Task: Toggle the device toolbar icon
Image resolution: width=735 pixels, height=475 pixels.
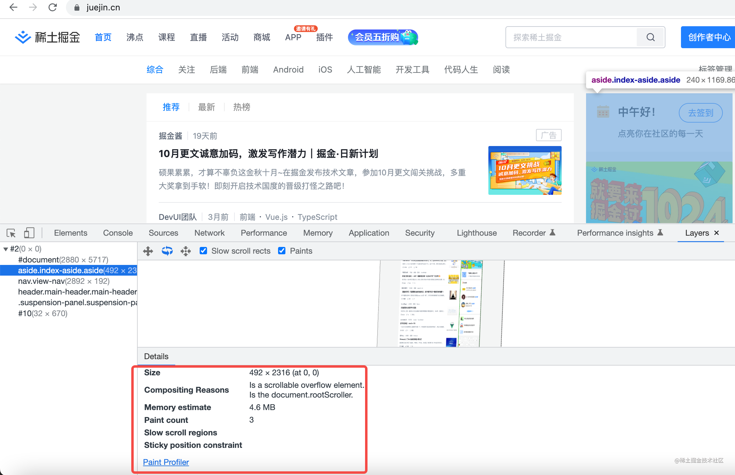Action: [x=29, y=233]
